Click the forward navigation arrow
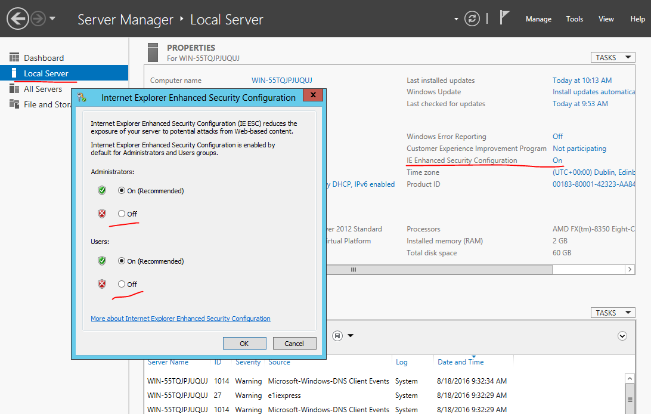Image resolution: width=651 pixels, height=414 pixels. [x=38, y=18]
